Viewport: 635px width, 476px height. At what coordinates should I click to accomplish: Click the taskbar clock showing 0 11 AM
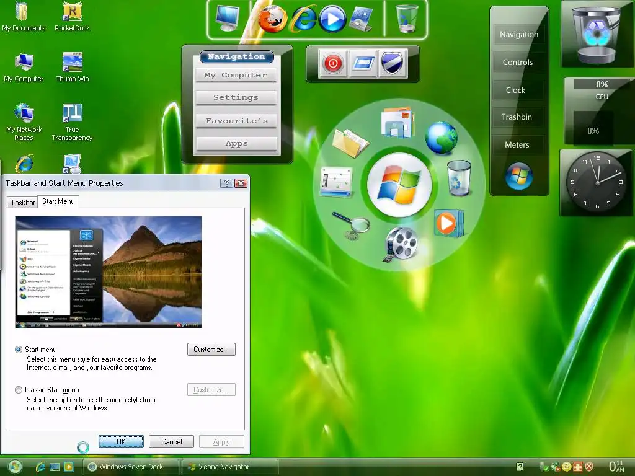click(x=617, y=466)
